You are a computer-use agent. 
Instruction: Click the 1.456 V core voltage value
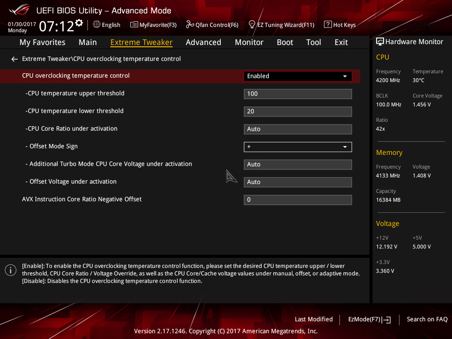tap(422, 105)
